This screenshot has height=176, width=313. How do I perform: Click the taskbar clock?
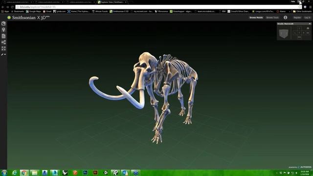point(305,173)
